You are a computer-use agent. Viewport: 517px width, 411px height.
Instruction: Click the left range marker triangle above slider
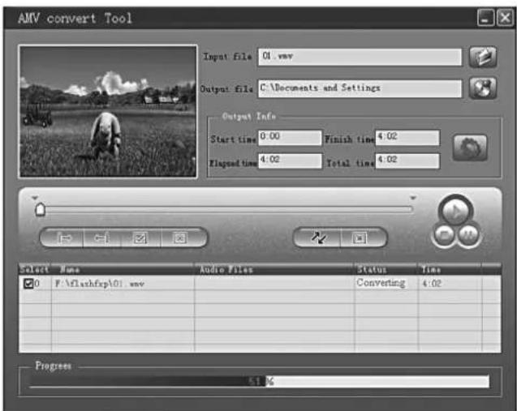coord(35,198)
